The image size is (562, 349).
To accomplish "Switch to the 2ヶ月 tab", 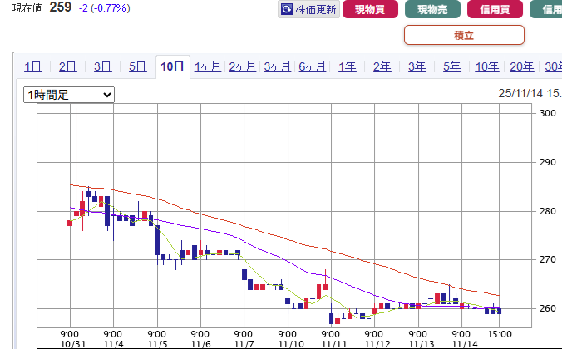I will [243, 67].
